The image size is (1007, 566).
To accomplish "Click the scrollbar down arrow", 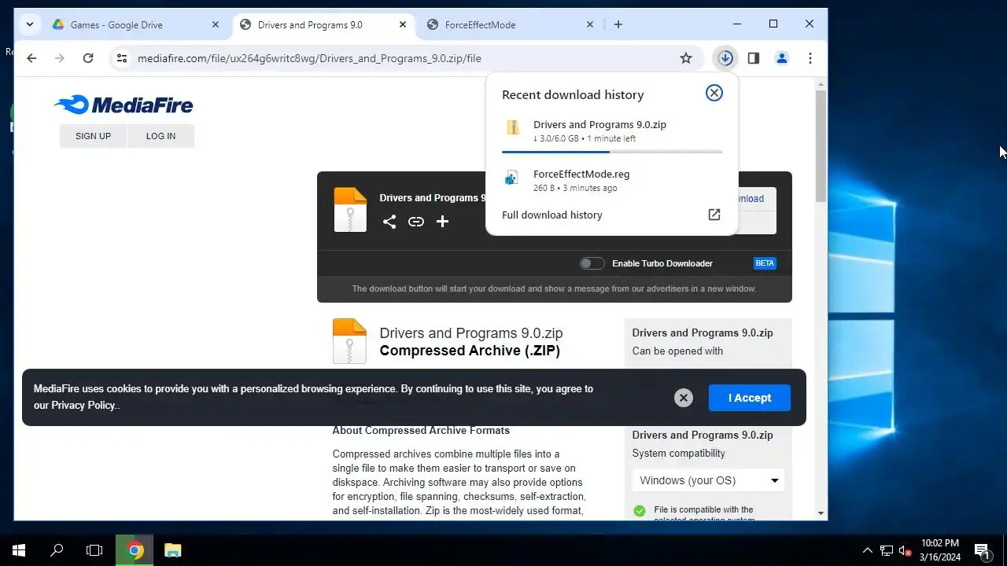I will click(x=821, y=513).
